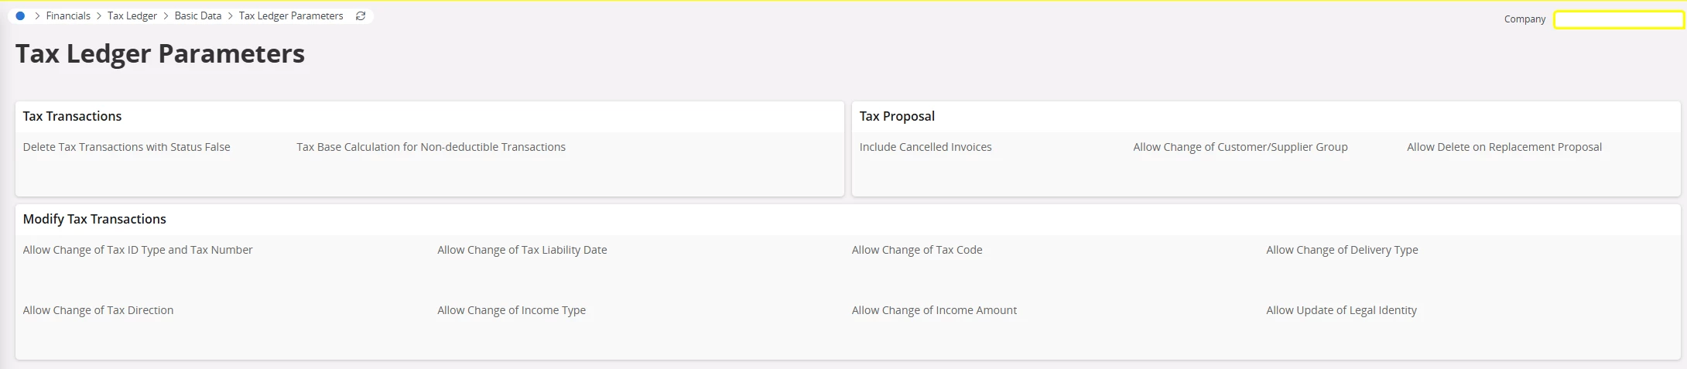
Task: Click the Allow Change of Customer/Supplier Group label
Action: [x=1240, y=147]
